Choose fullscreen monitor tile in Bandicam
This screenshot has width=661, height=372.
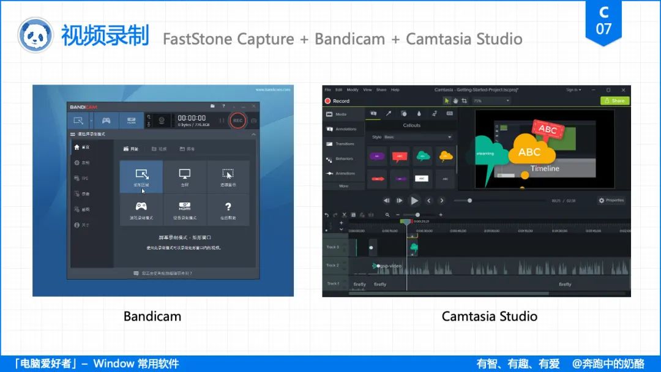[185, 177]
